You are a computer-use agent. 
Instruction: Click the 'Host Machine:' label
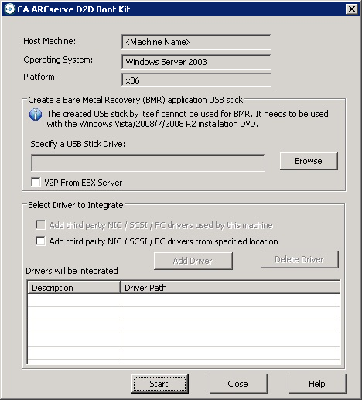50,41
